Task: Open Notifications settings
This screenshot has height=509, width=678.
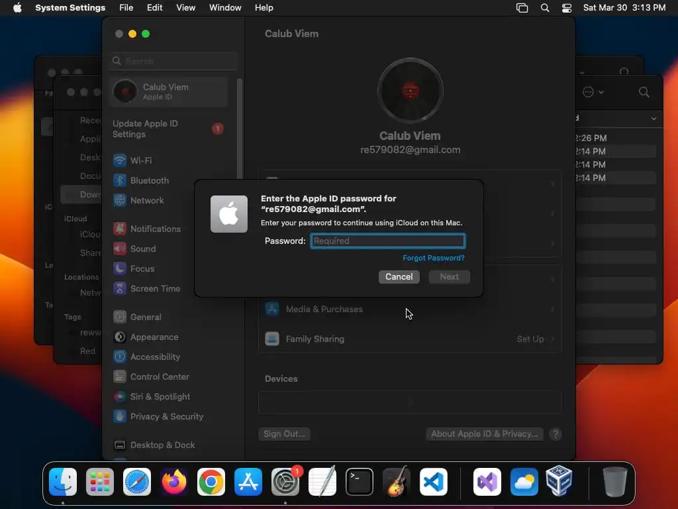Action: [147, 229]
